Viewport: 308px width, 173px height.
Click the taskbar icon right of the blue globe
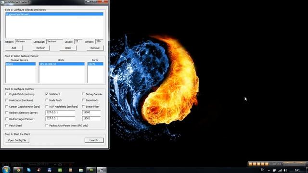coord(39,170)
